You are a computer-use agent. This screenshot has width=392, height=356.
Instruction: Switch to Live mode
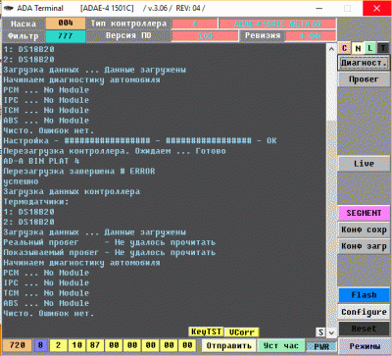point(364,164)
